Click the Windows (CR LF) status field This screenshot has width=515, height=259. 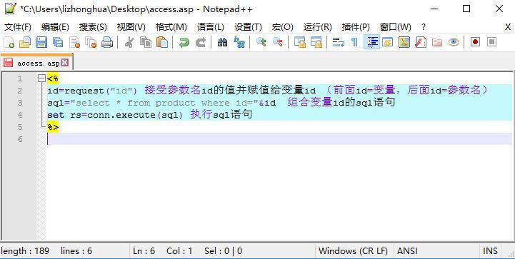pos(353,251)
